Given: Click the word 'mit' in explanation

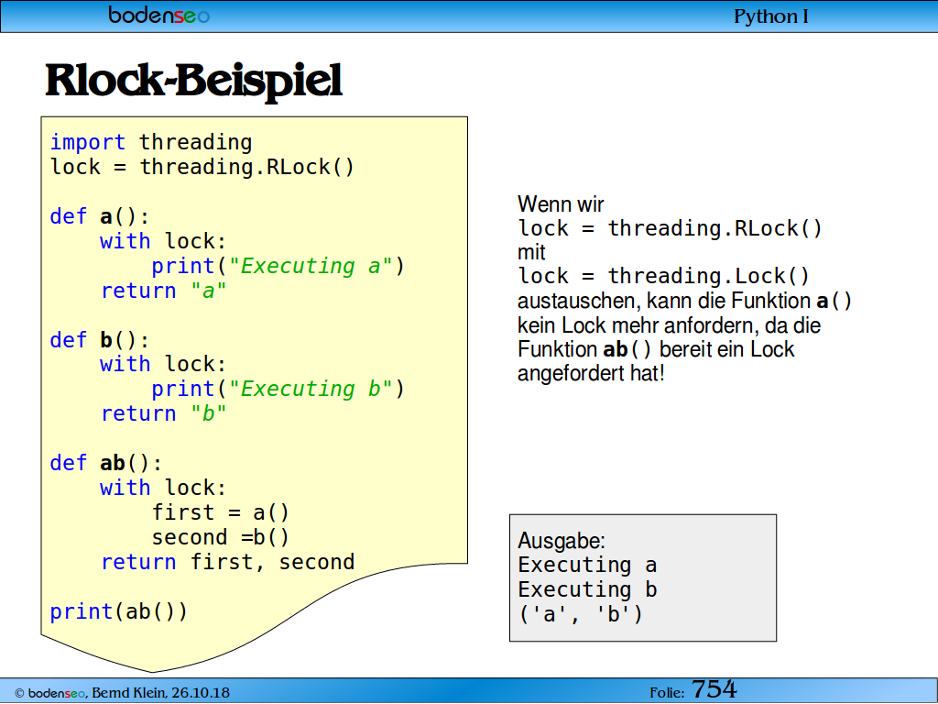Looking at the screenshot, I should pos(531,253).
